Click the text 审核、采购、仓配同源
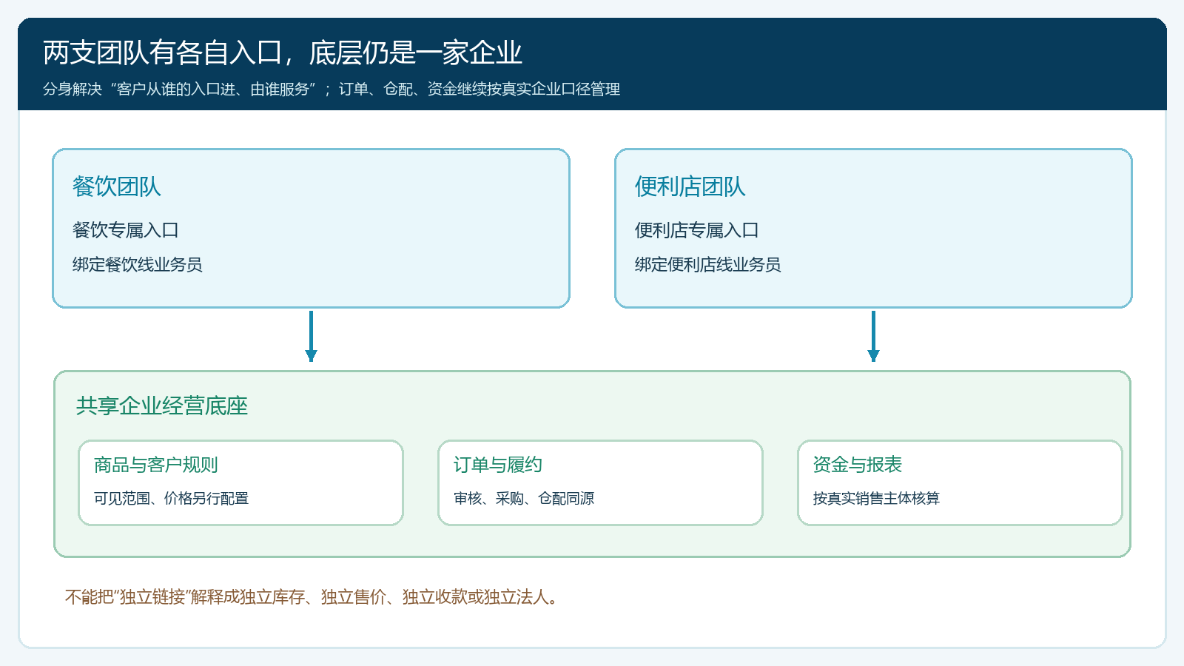This screenshot has height=666, width=1184. click(524, 499)
